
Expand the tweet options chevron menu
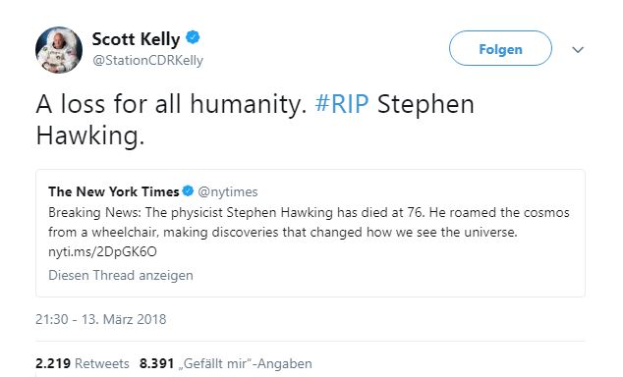coord(578,50)
